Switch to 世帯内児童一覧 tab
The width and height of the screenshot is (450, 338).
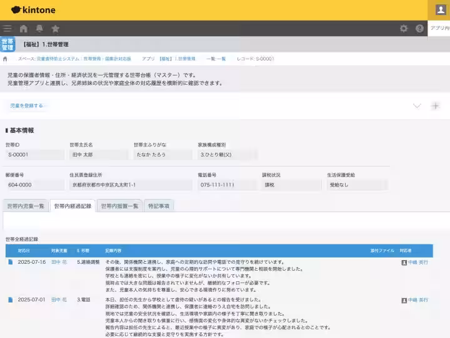(x=26, y=206)
